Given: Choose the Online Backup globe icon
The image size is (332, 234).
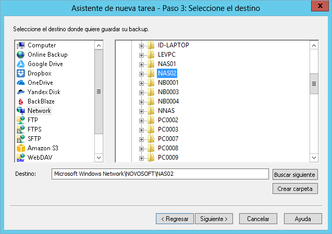Looking at the screenshot, I should (x=21, y=55).
